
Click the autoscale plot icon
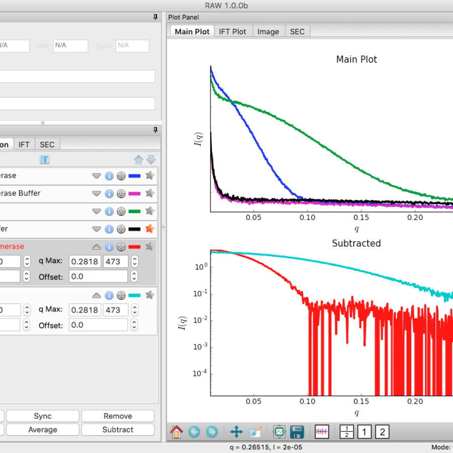pos(279,432)
